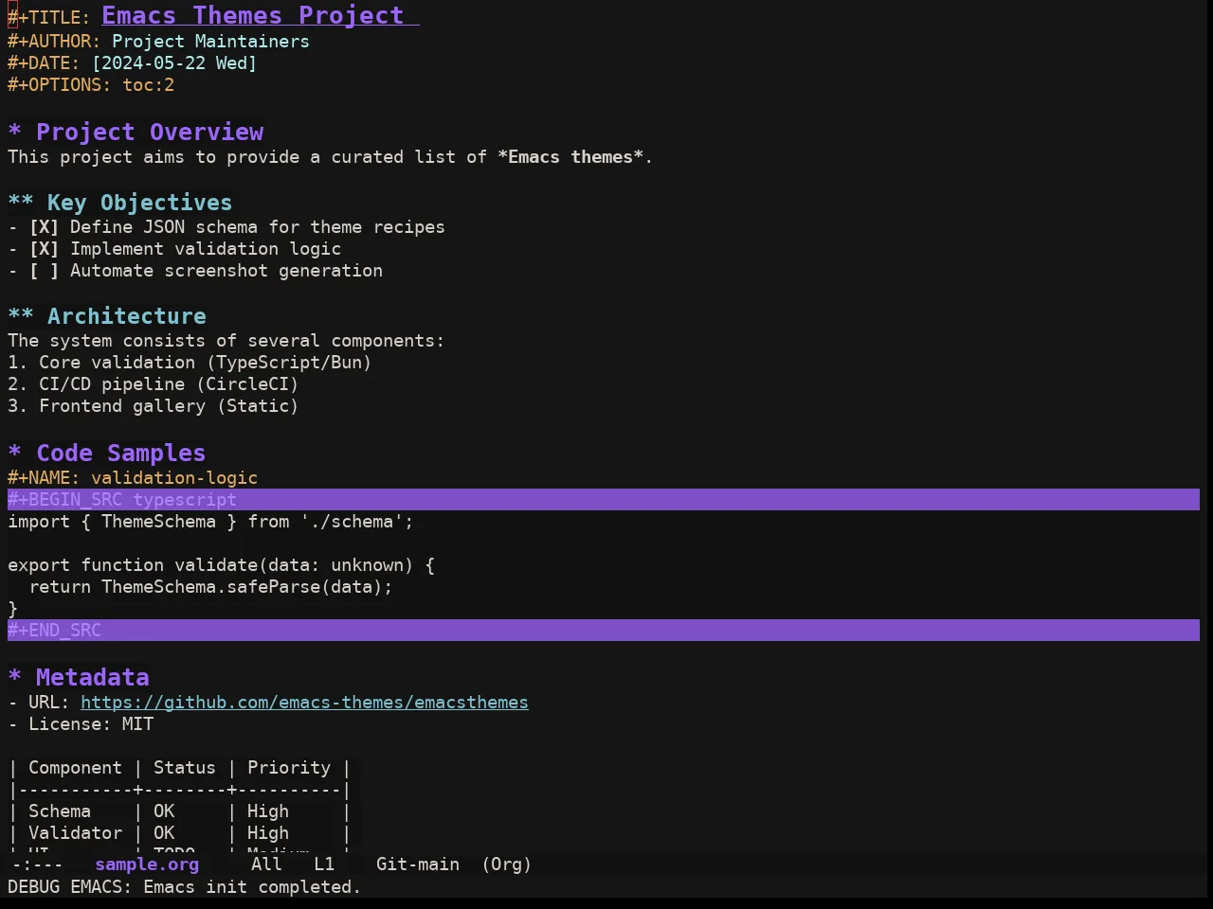Screen dimensions: 1213x909
Task: Toggle the checked 'Define JSON schema' checkbox
Action: tap(44, 227)
